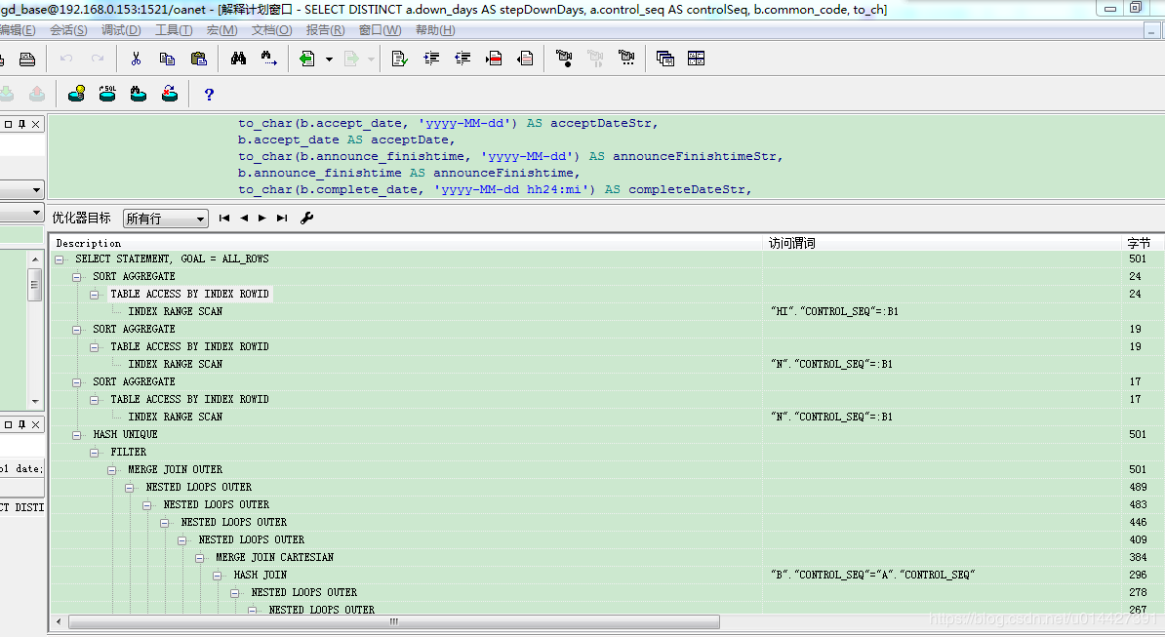Image resolution: width=1165 pixels, height=637 pixels.
Task: Collapse the HASH JOIN node
Action: 218,576
